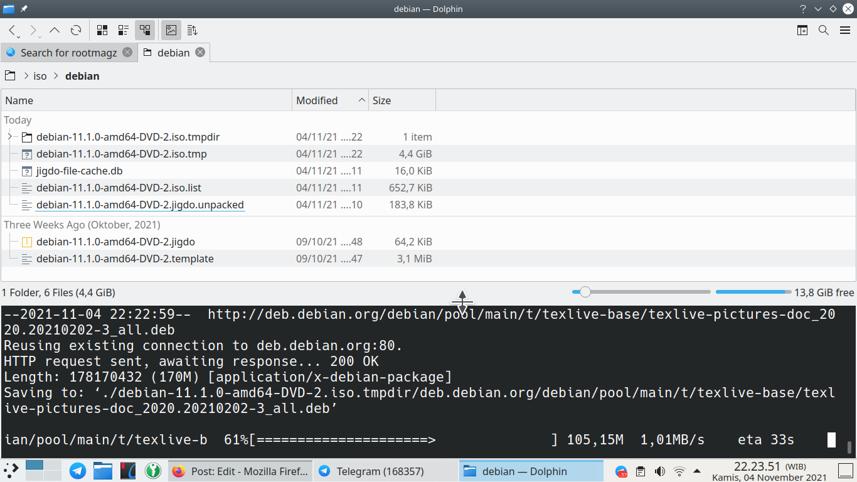Switch desktops using the pager widget
The height and width of the screenshot is (482, 857).
pyautogui.click(x=43, y=471)
